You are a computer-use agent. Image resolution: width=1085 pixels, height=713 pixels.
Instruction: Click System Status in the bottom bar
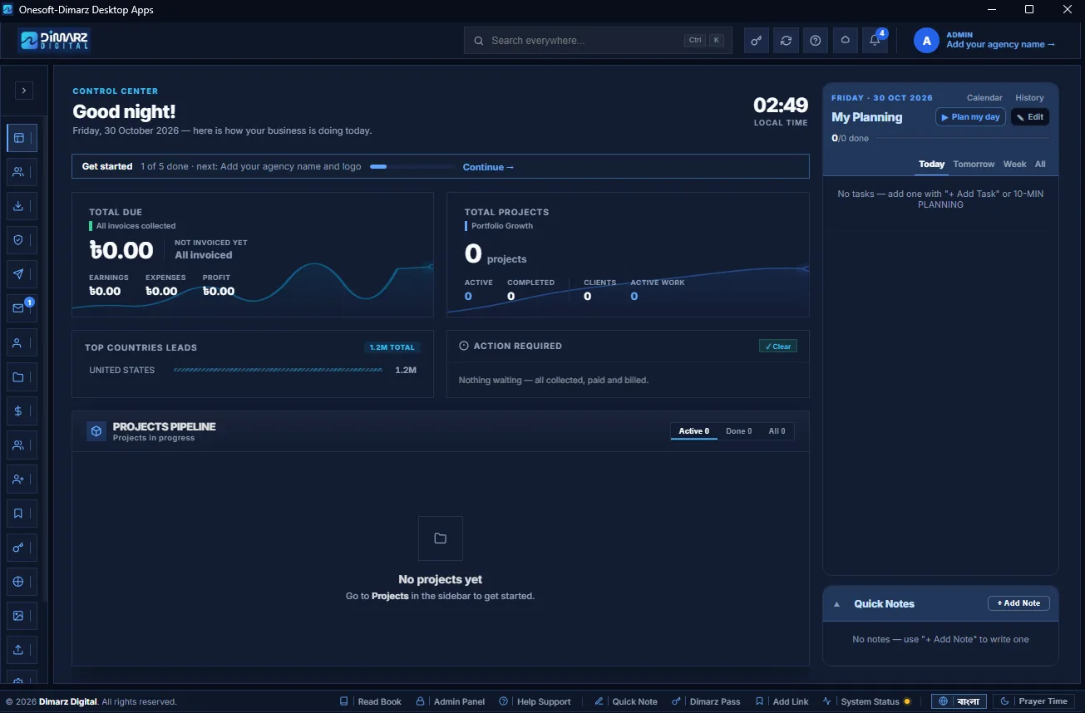click(866, 702)
